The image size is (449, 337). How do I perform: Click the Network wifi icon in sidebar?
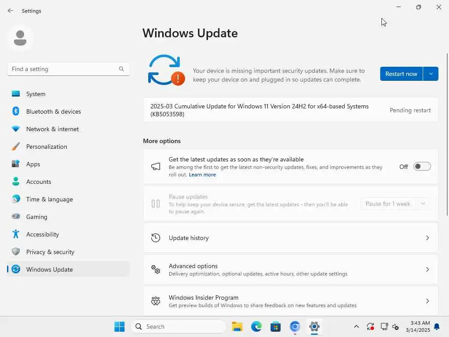pos(16,129)
